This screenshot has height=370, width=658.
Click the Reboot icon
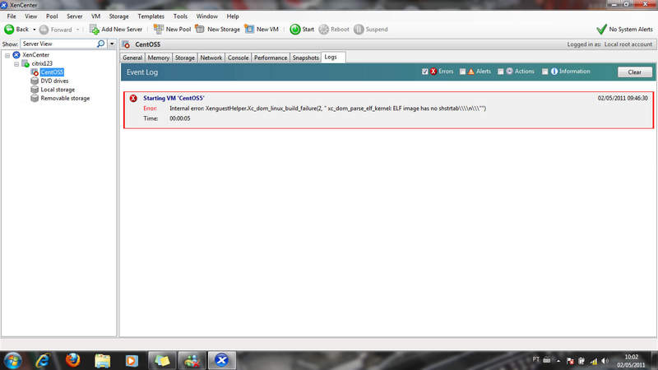(323, 30)
